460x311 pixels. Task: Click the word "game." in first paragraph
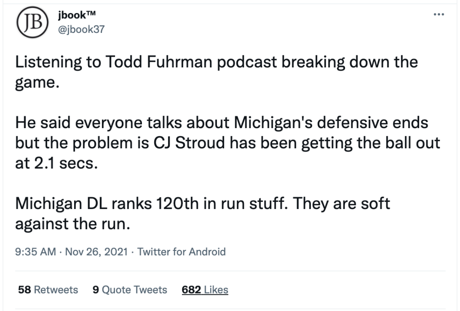tap(37, 83)
